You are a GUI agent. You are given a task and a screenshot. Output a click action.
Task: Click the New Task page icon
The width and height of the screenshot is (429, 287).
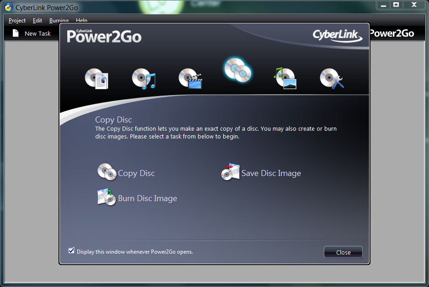click(x=16, y=33)
